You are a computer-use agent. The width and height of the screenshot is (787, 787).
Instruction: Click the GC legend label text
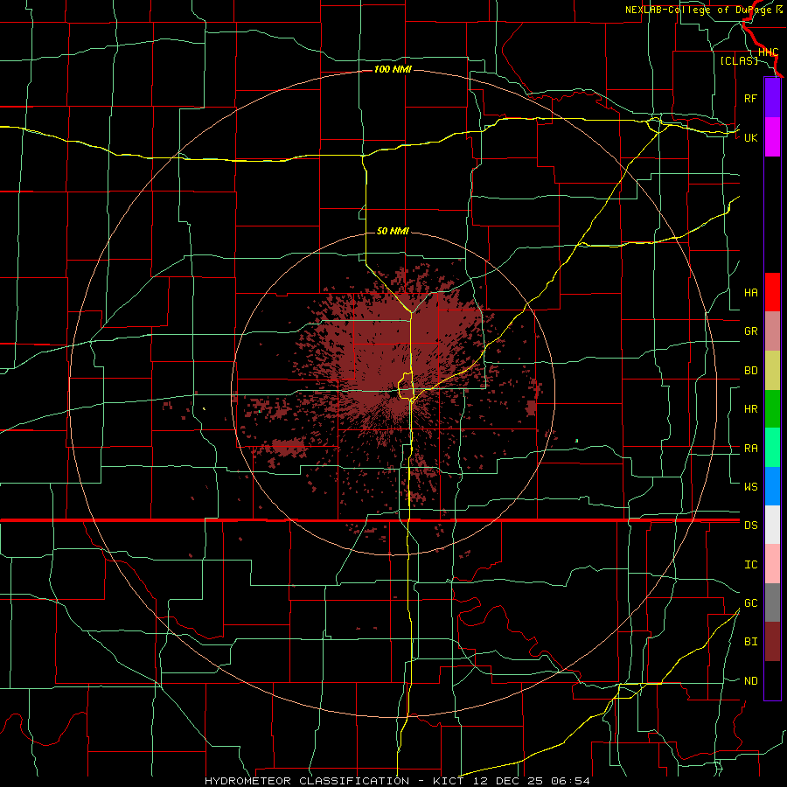[750, 602]
